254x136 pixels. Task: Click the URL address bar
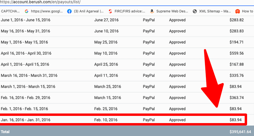coord(127,2)
